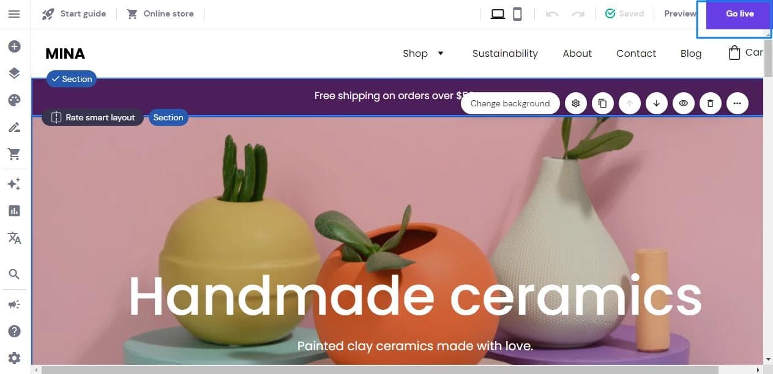Open the Sustainability nav menu item
Image resolution: width=773 pixels, height=374 pixels.
coord(505,53)
